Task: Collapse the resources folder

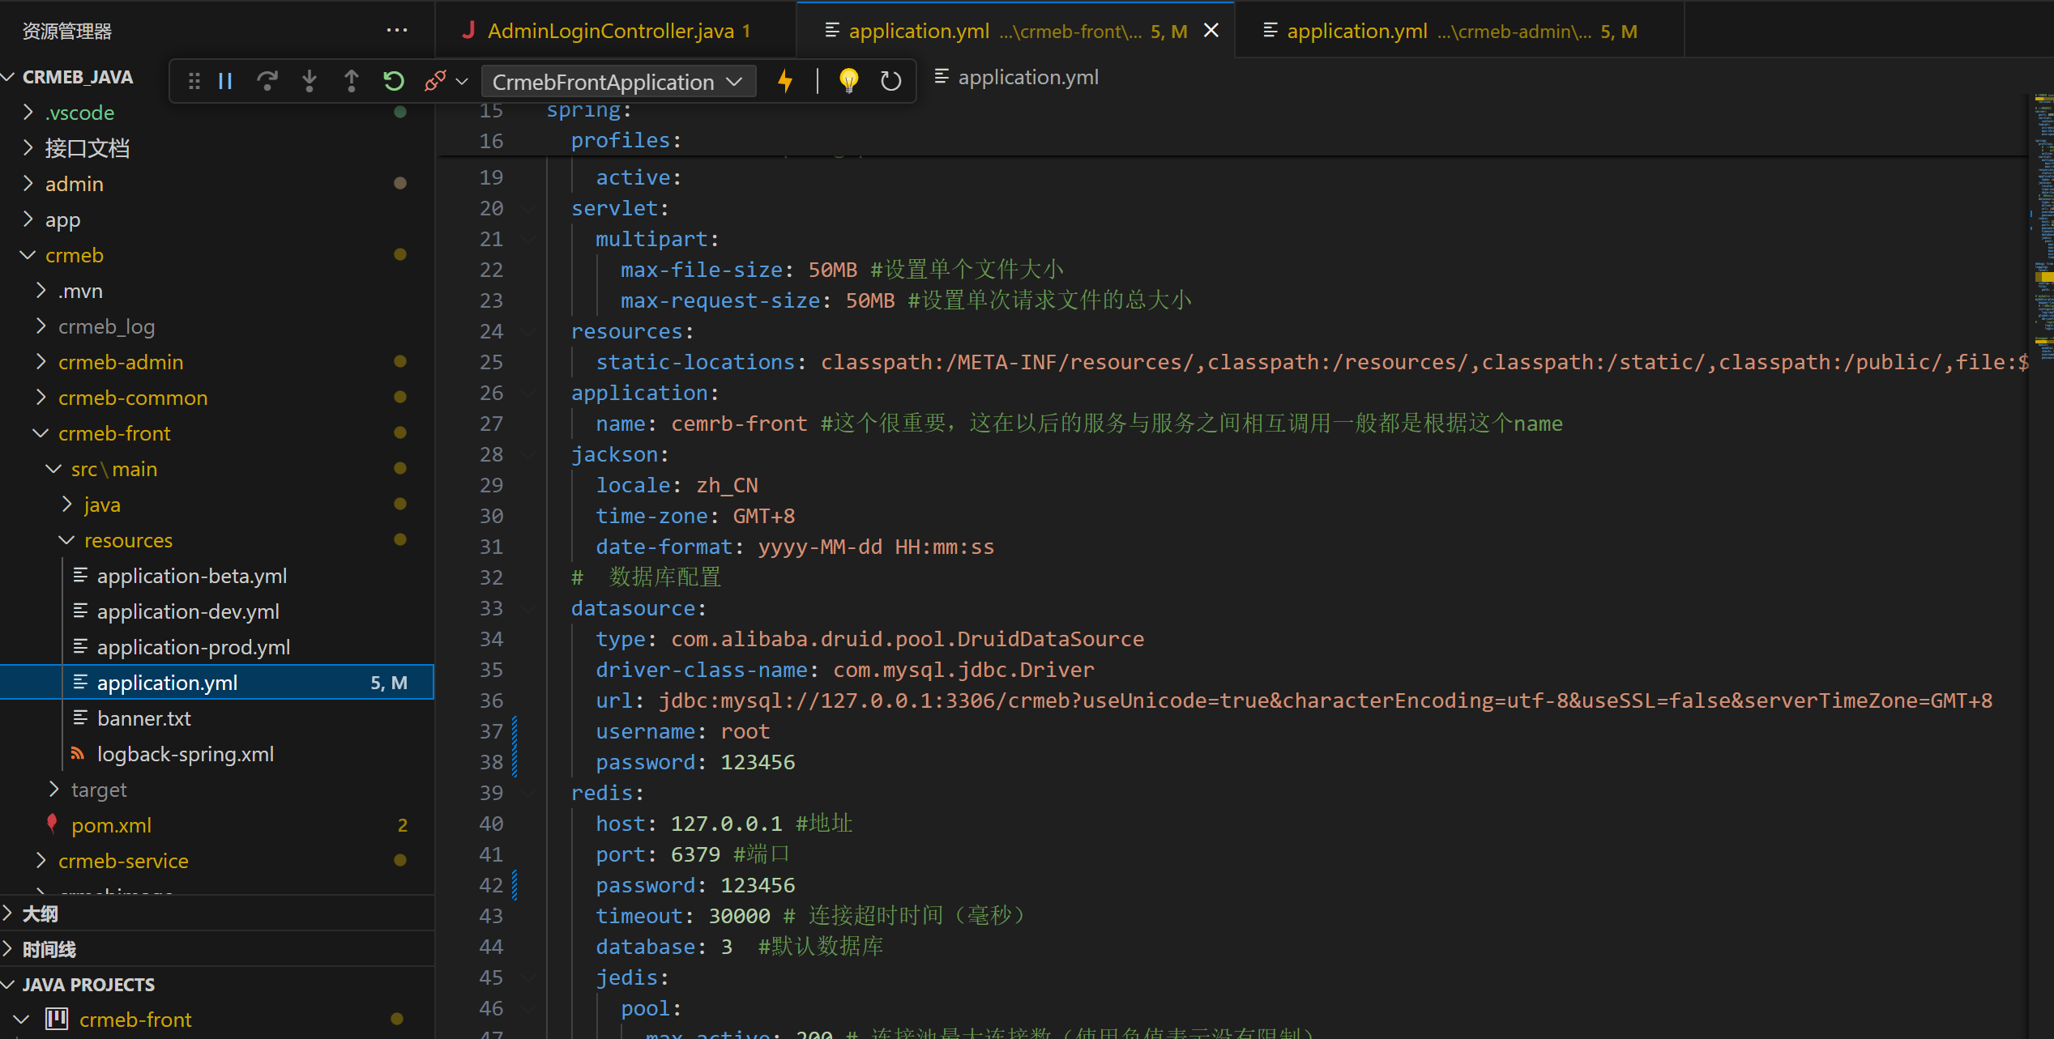Action: (x=67, y=539)
